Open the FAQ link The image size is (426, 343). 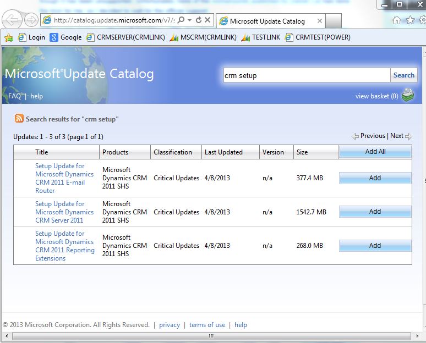point(14,96)
